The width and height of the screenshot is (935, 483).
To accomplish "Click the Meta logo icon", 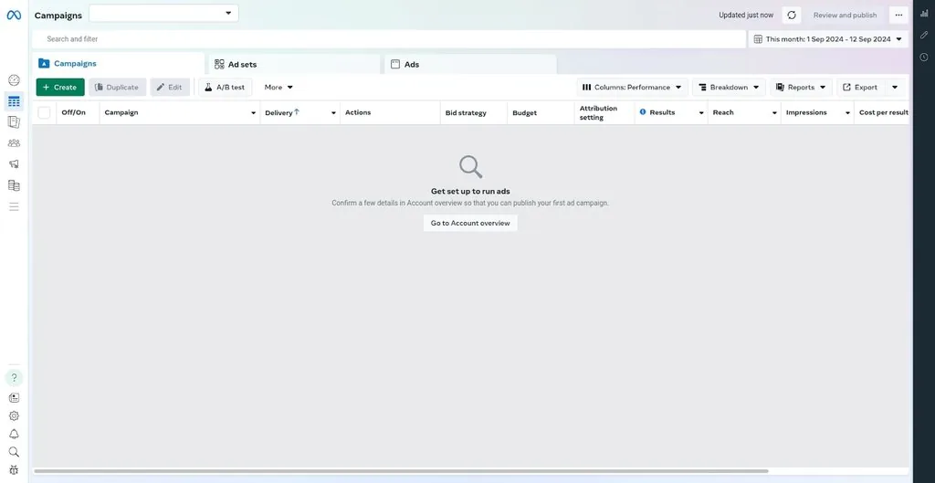I will (x=14, y=15).
